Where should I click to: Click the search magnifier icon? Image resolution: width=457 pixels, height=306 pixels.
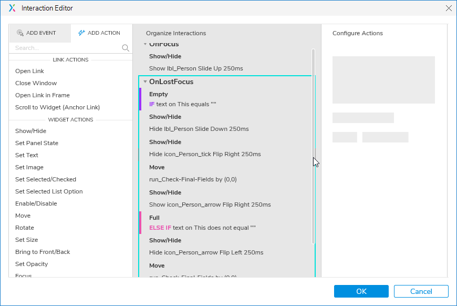(x=126, y=48)
